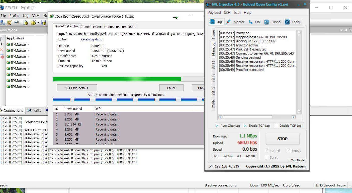The width and height of the screenshot is (352, 193).
Task: Select the Download status tab
Action: [67, 26]
